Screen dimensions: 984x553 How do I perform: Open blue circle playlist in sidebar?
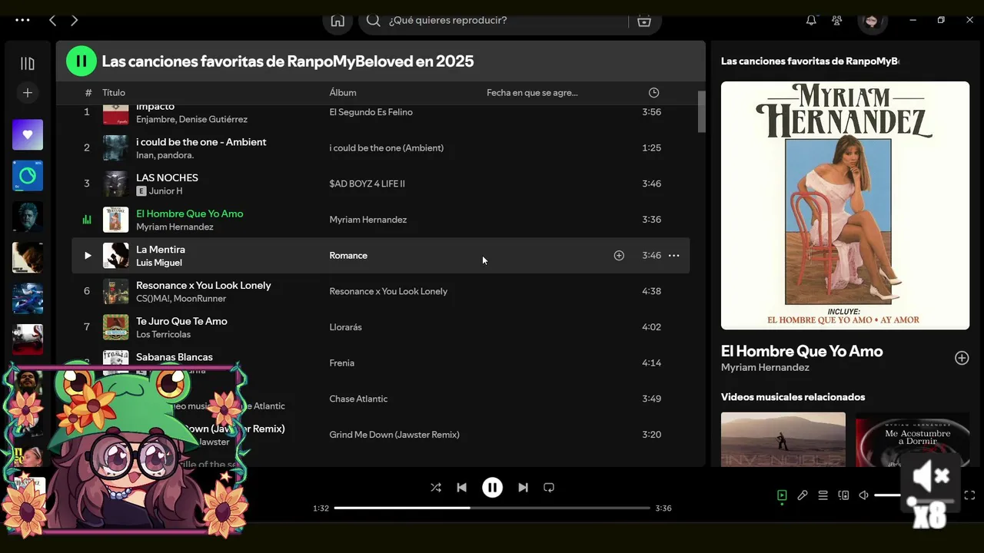point(28,176)
